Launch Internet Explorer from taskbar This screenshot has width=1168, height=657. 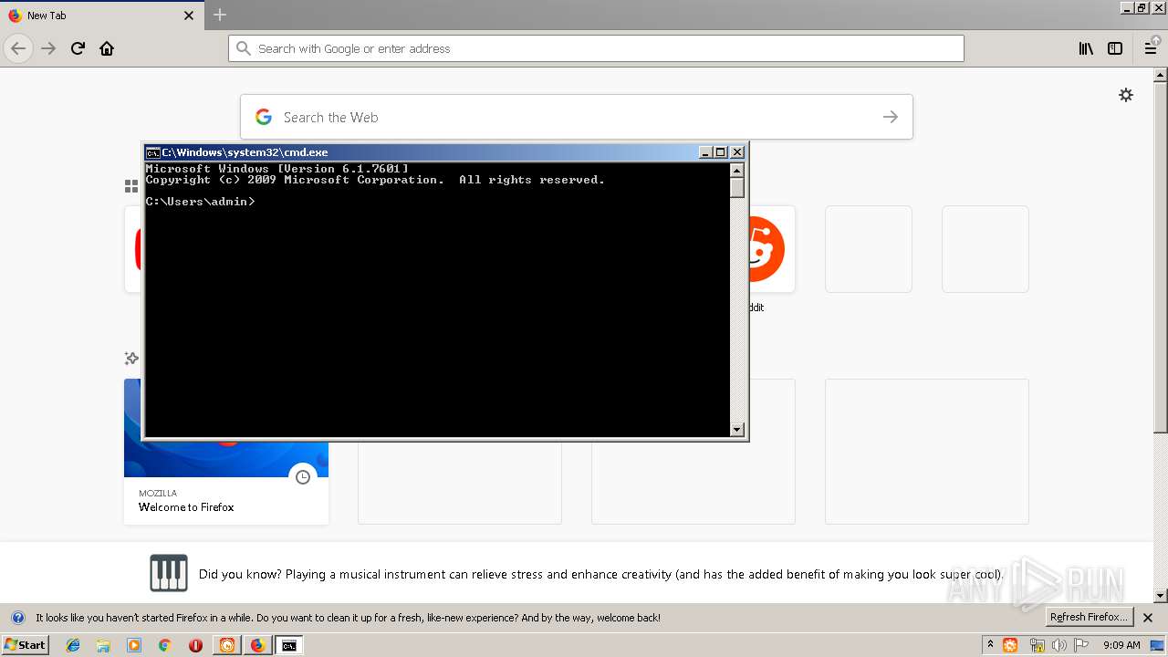coord(73,645)
